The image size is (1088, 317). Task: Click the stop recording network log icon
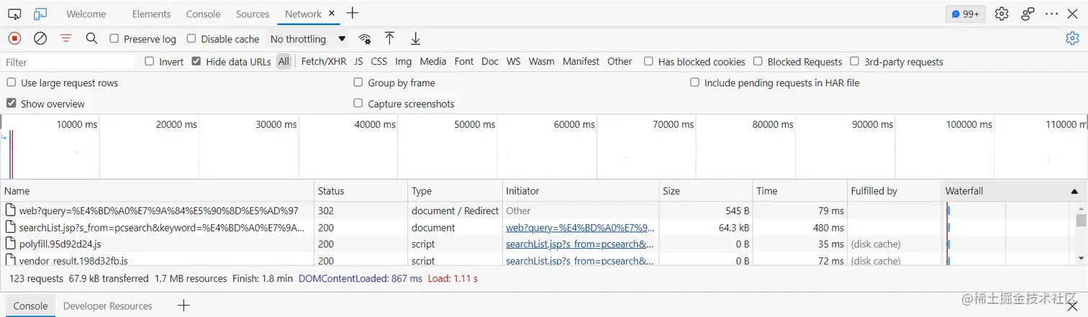pyautogui.click(x=14, y=39)
